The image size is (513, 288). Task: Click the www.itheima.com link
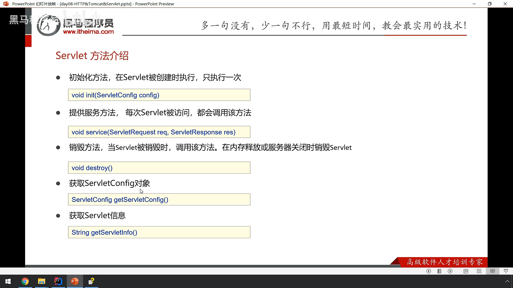pos(88,32)
